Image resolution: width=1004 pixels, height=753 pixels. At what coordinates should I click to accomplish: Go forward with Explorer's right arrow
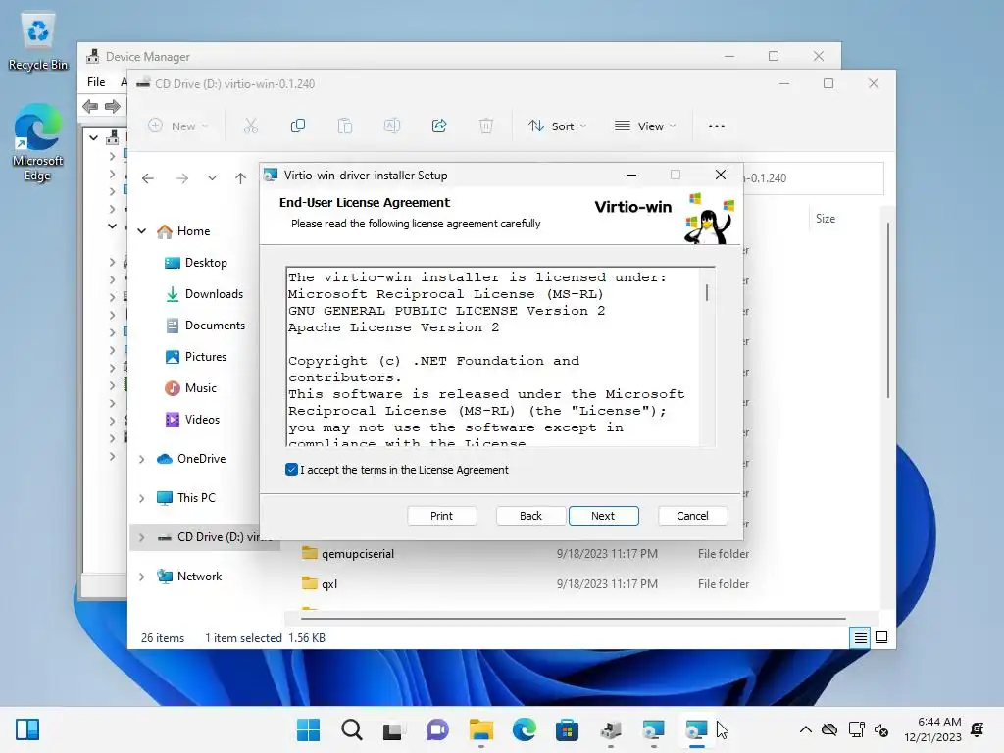(x=181, y=178)
